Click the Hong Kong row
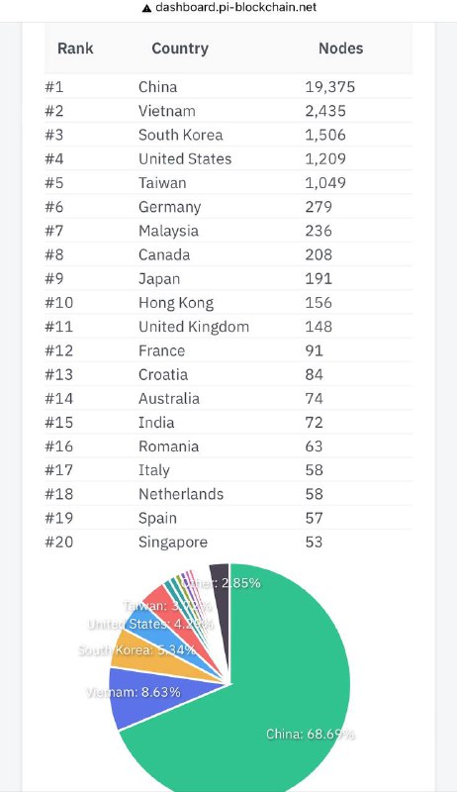Screen dimensions: 457x792 point(228,303)
